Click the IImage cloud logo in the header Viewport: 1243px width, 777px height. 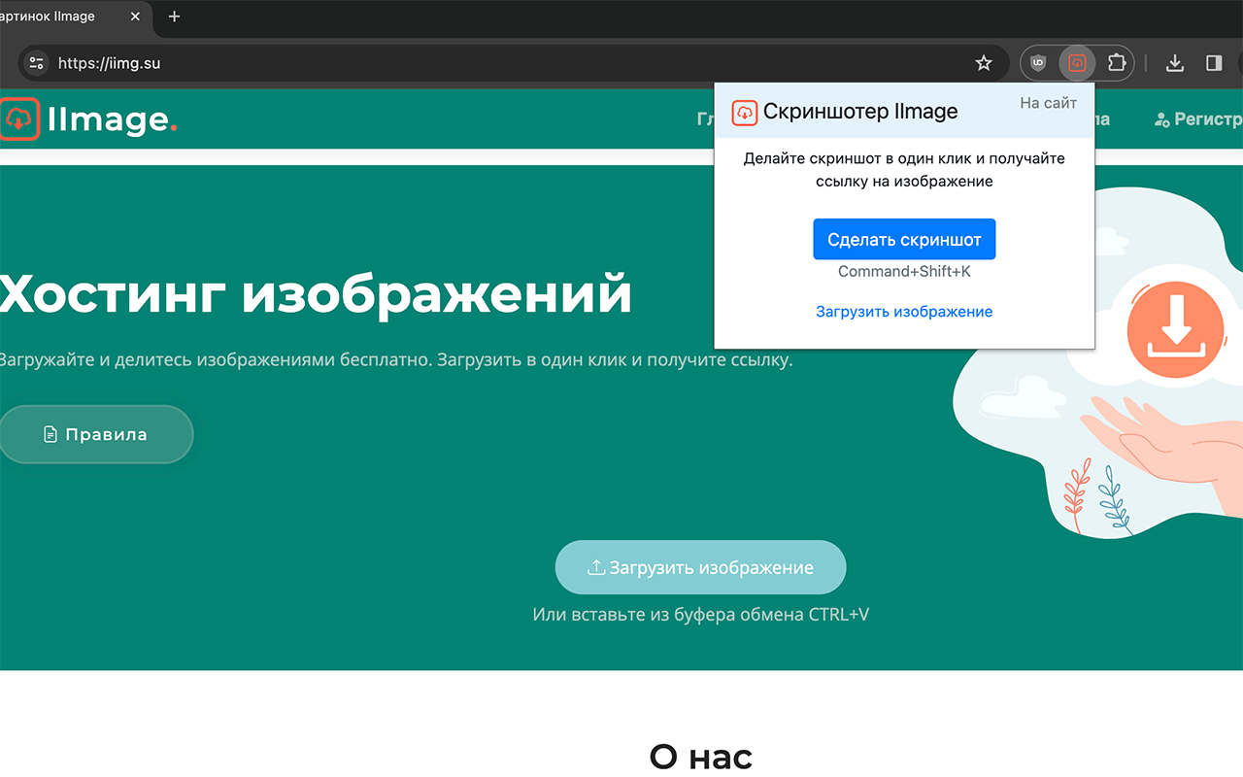19,118
